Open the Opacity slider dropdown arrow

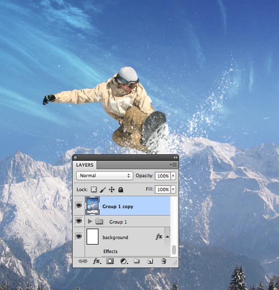click(173, 176)
